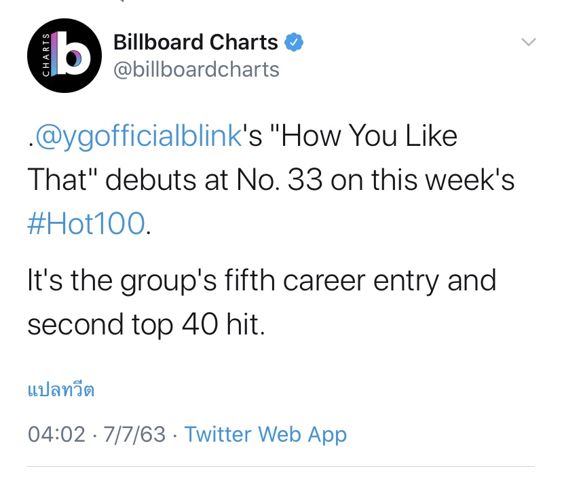
Task: Visit the @billboardcharts handle
Action: pos(196,69)
